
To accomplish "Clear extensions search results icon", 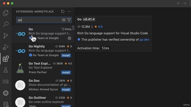I will point(64,20).
